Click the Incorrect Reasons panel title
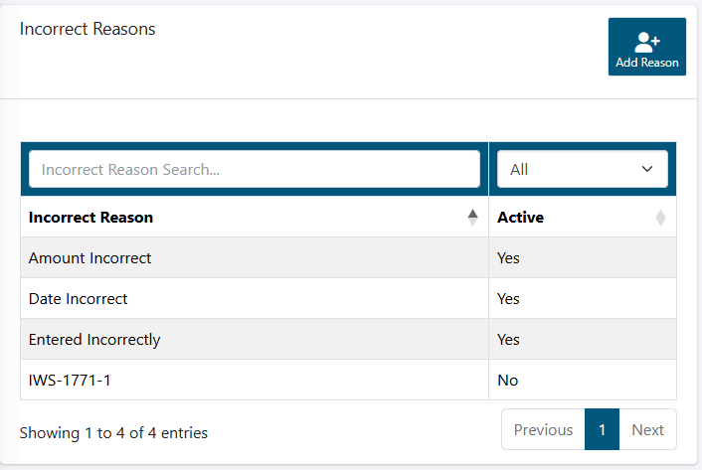The width and height of the screenshot is (702, 470). tap(88, 29)
